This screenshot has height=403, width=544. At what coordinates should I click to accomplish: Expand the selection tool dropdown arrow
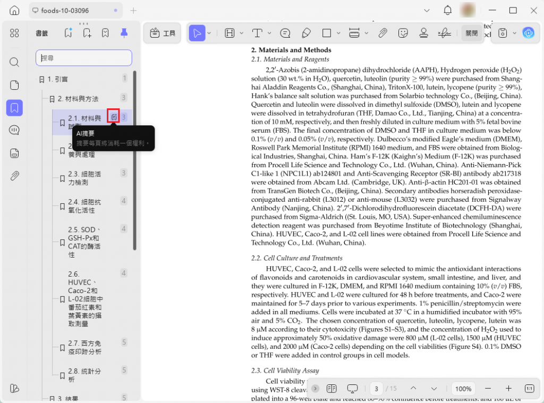pyautogui.click(x=209, y=33)
